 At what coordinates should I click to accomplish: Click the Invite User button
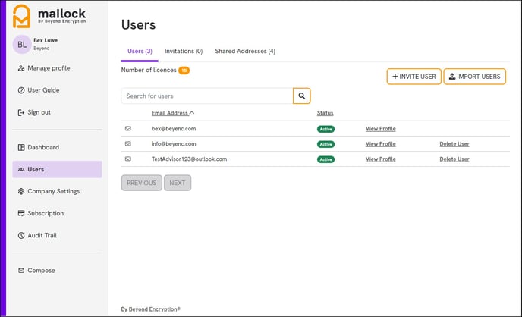[414, 77]
